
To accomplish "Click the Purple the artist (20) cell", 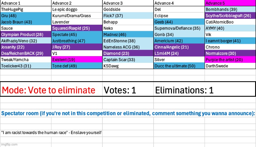I will coord(230,60).
